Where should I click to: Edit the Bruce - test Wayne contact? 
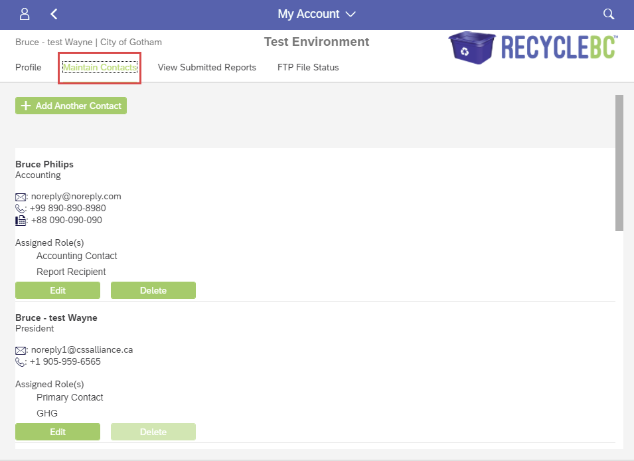(58, 432)
